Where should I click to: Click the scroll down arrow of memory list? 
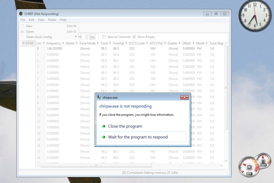[226, 161]
